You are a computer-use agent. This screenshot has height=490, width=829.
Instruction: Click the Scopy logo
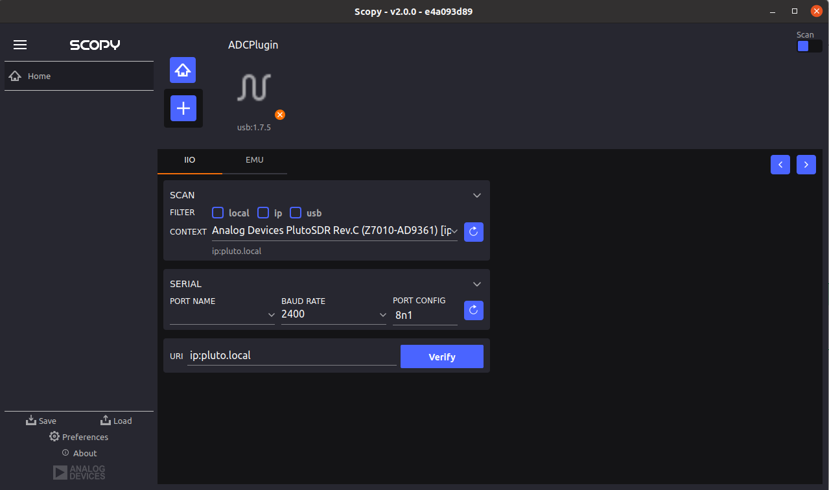coord(95,45)
